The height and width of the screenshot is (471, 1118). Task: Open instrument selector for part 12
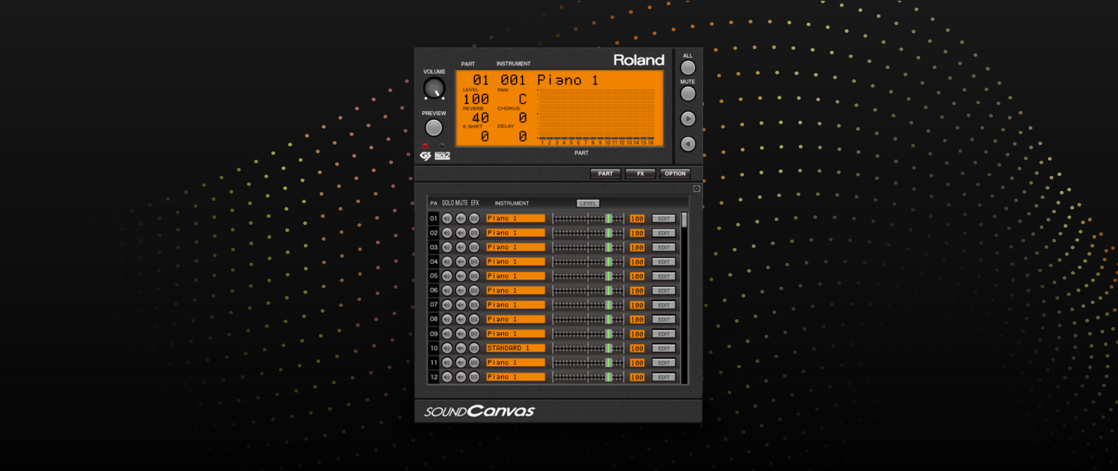(x=515, y=377)
